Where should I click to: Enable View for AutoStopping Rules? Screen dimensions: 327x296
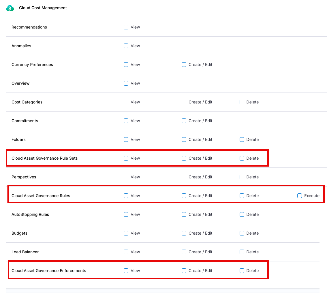126,214
